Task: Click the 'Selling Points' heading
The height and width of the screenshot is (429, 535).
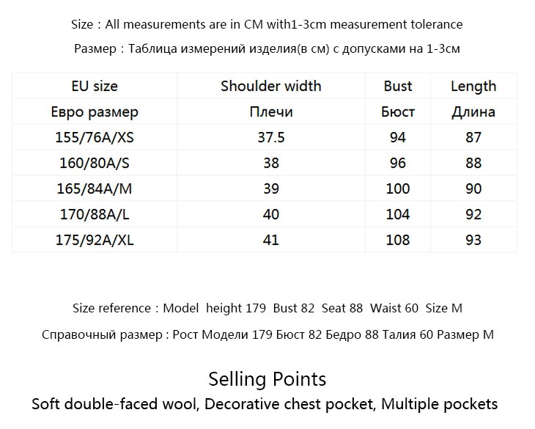Action: [x=267, y=378]
